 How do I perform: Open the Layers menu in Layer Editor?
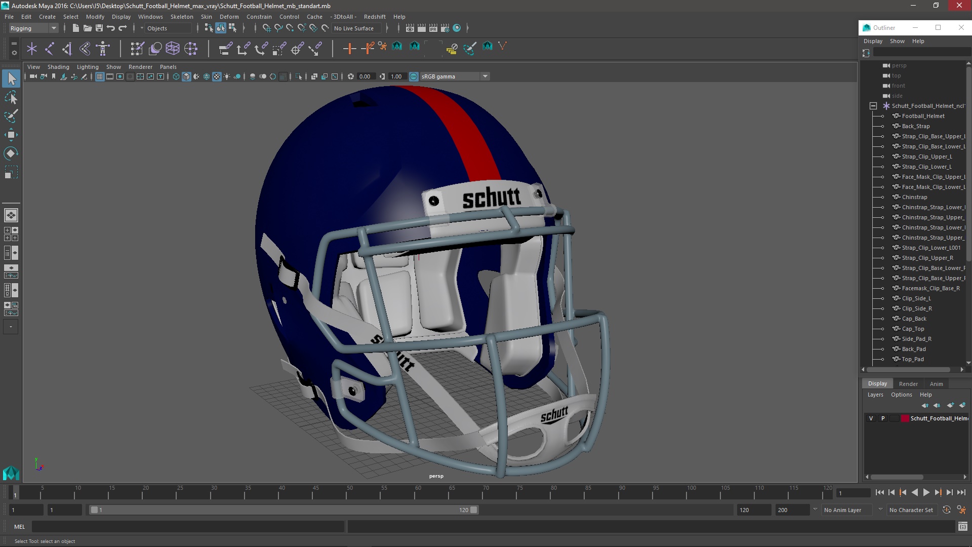pos(875,395)
